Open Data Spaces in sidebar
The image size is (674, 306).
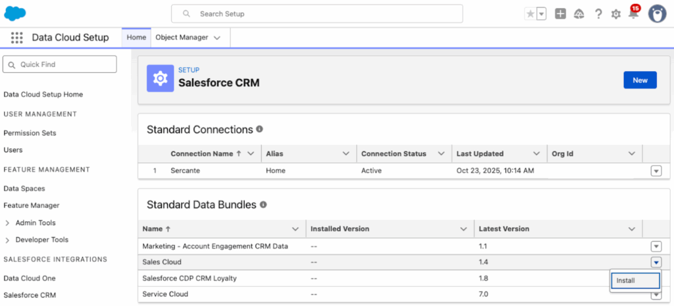coord(24,188)
